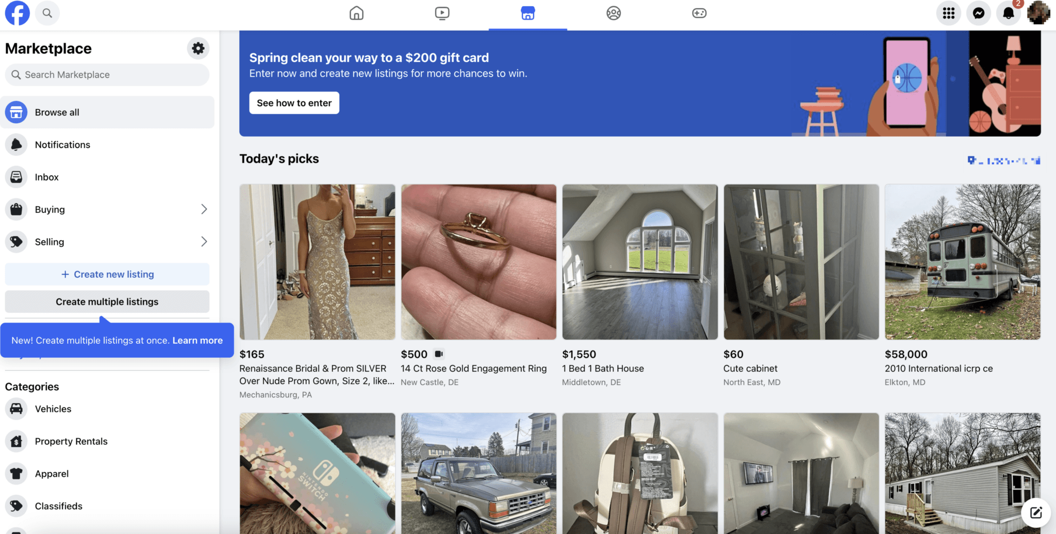This screenshot has width=1056, height=534.
Task: Open the Facebook search magnifier icon
Action: coord(47,13)
